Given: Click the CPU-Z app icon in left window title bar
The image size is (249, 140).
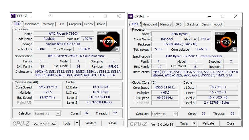Looking at the screenshot, I should 13,16.
